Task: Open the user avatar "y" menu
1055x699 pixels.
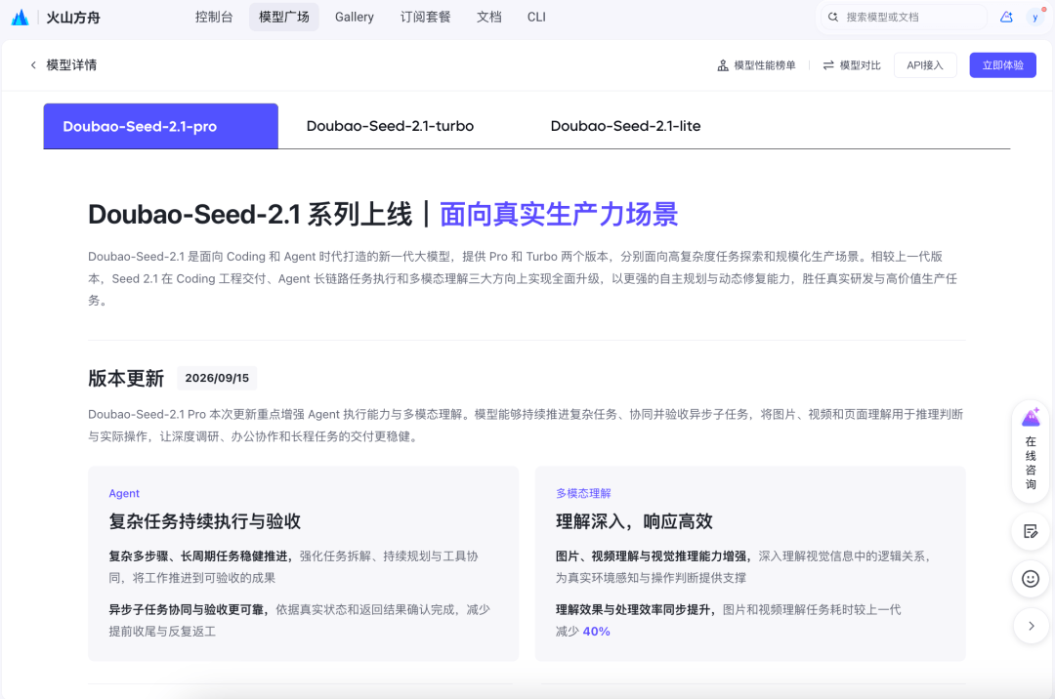Action: (1034, 18)
